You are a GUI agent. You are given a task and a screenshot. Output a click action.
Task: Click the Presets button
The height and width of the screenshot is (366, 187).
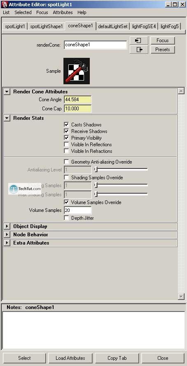[x=163, y=50]
